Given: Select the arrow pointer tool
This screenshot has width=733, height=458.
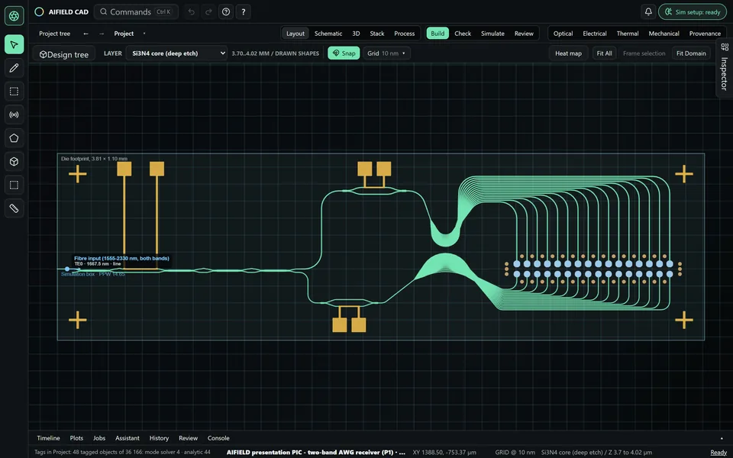Looking at the screenshot, I should 14,44.
